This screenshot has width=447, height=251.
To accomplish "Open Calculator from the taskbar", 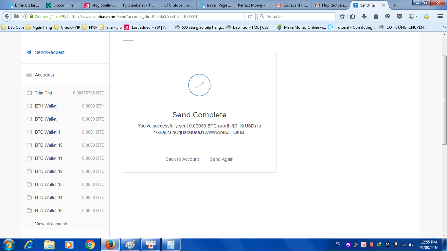I will pos(171,244).
